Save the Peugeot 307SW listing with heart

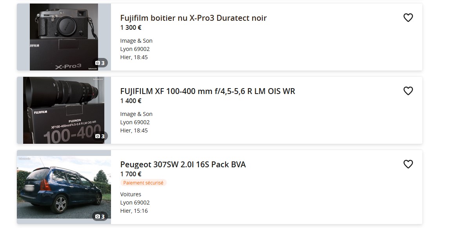tap(408, 164)
